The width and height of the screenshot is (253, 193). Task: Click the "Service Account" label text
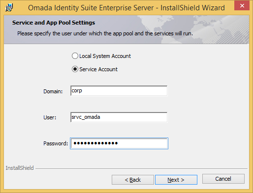click(x=98, y=69)
